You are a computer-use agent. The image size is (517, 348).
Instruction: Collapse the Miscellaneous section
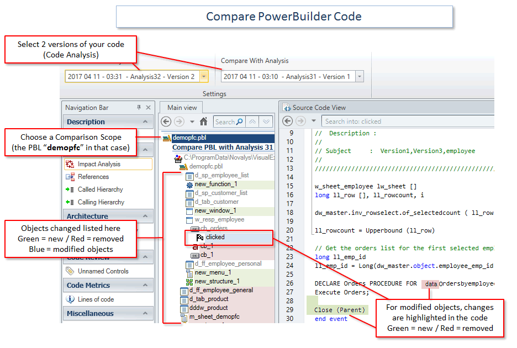pyautogui.click(x=145, y=313)
